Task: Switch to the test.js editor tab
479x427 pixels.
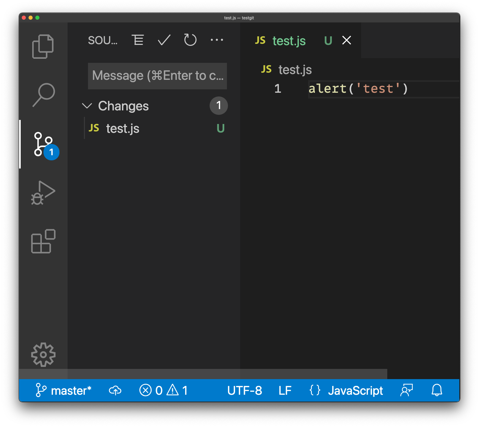Action: coord(289,41)
